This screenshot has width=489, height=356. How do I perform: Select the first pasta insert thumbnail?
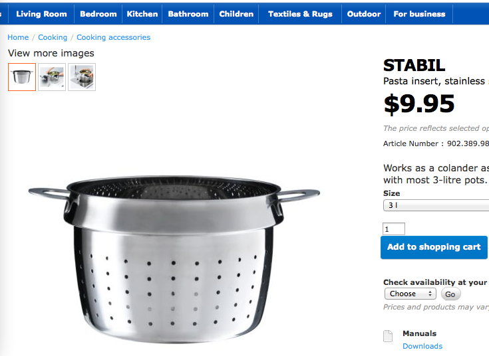[x=22, y=77]
